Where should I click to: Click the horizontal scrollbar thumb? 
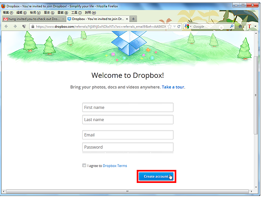[x=127, y=191]
